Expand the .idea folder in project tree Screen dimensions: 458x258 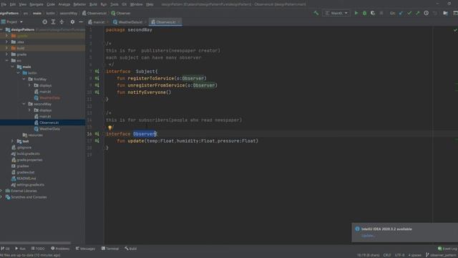7,42
